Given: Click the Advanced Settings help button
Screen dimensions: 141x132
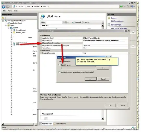Looking at the screenshot, I should coord(126,31).
